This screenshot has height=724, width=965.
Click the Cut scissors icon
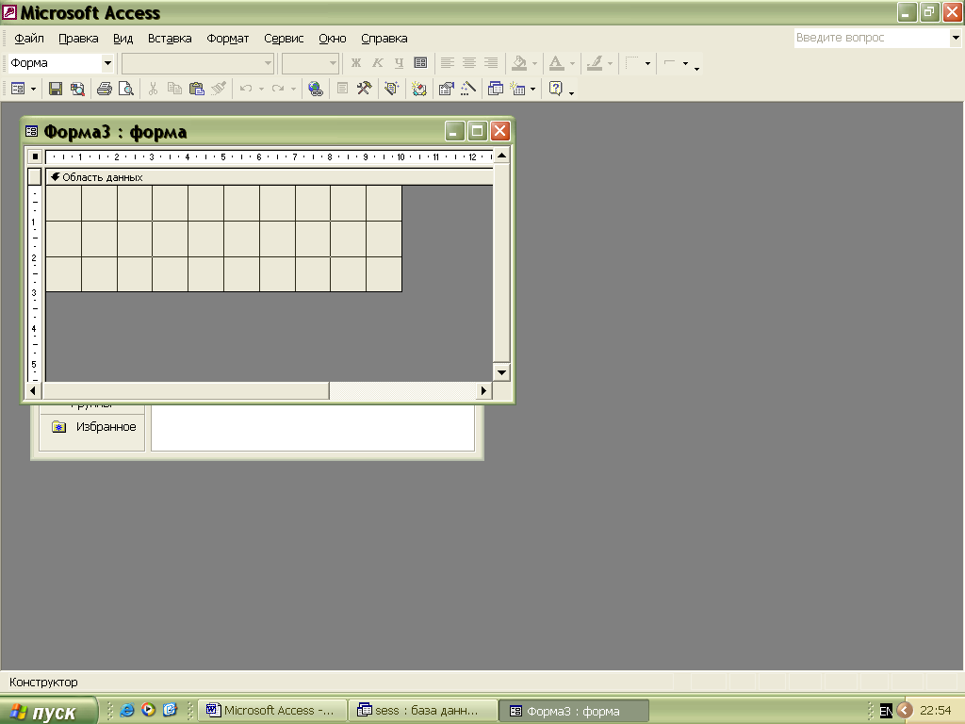154,89
